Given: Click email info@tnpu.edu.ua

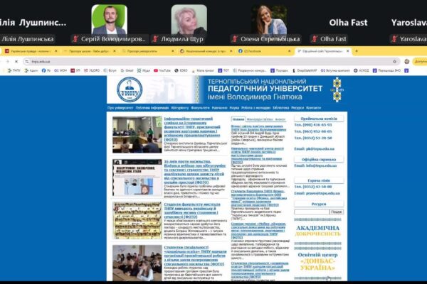Looking at the screenshot, I should [315, 165].
